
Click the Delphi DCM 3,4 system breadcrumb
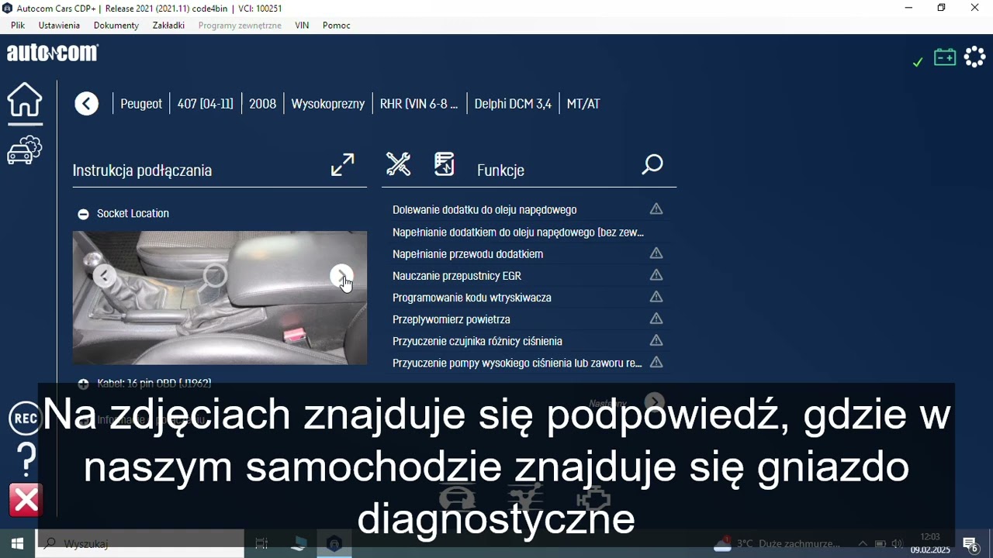tap(513, 104)
